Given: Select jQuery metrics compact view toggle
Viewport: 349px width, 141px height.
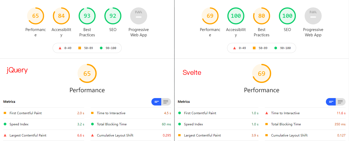Looking at the screenshot, I should click(156, 102).
